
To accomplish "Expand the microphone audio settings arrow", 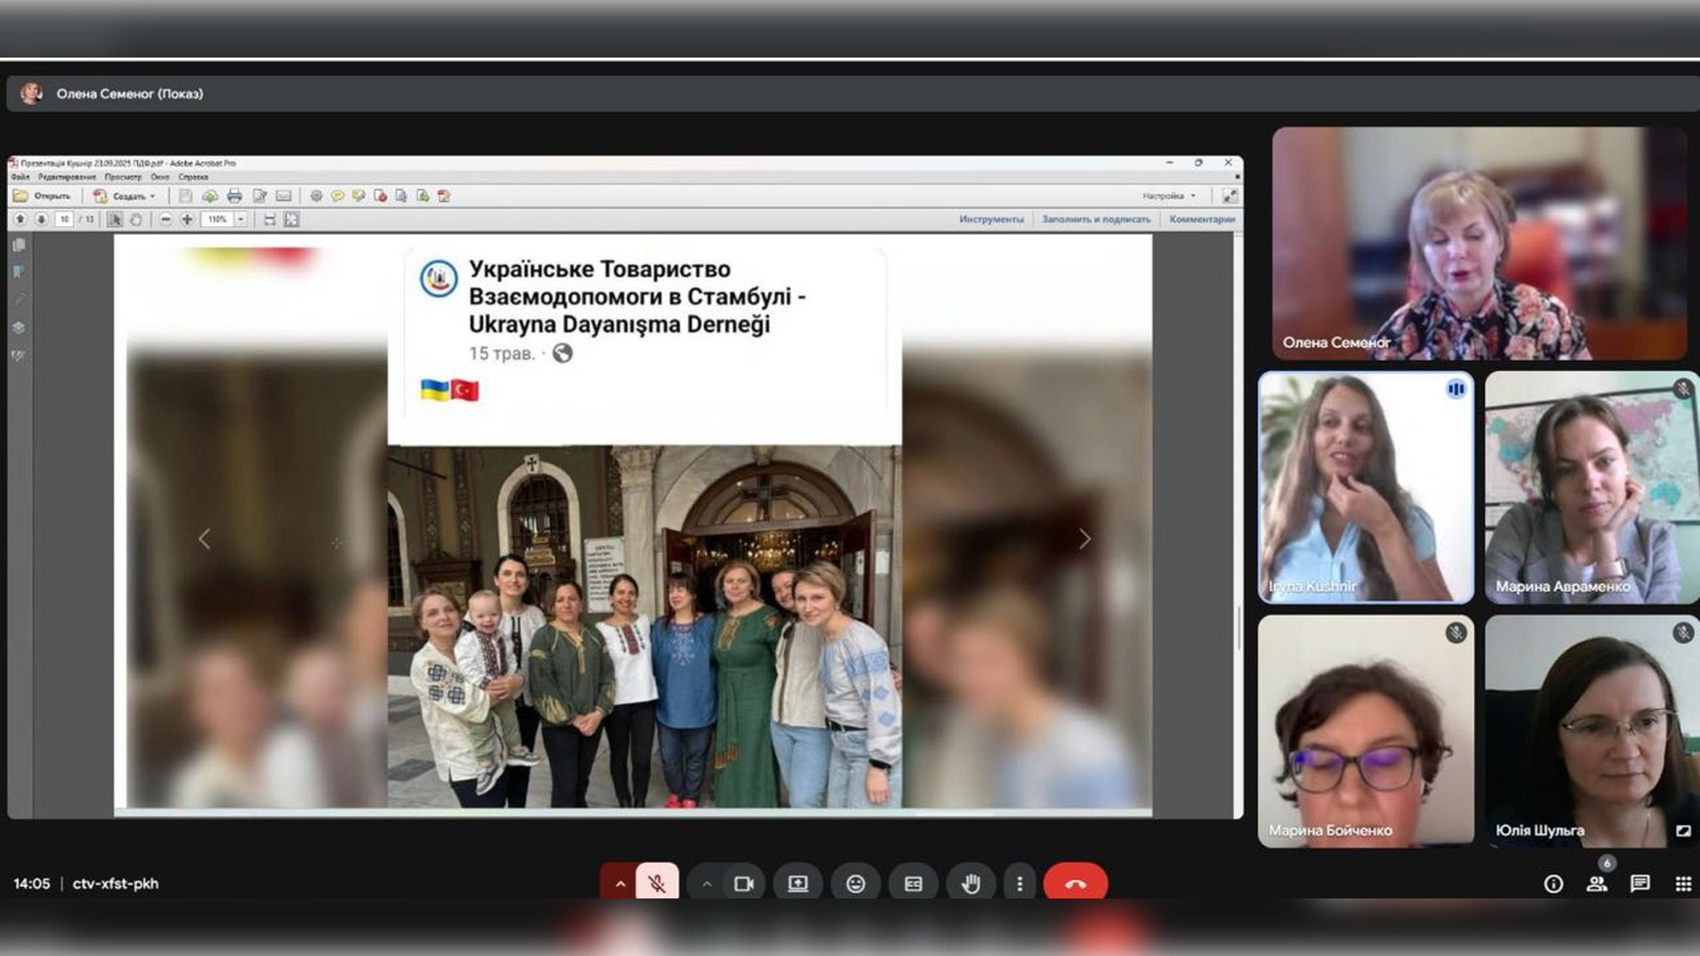I will (620, 883).
